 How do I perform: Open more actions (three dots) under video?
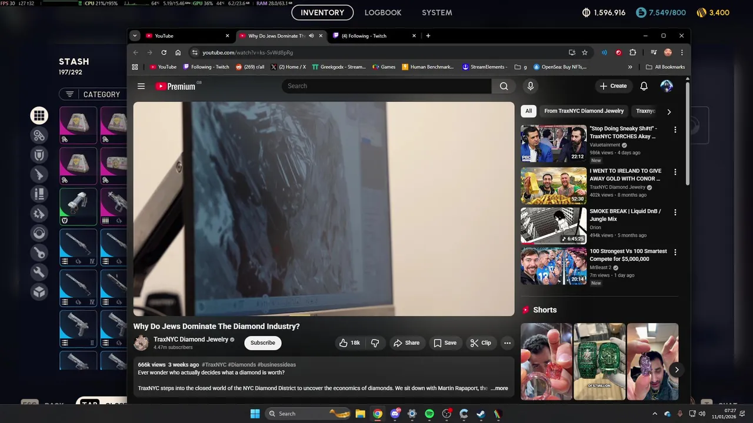coord(507,343)
